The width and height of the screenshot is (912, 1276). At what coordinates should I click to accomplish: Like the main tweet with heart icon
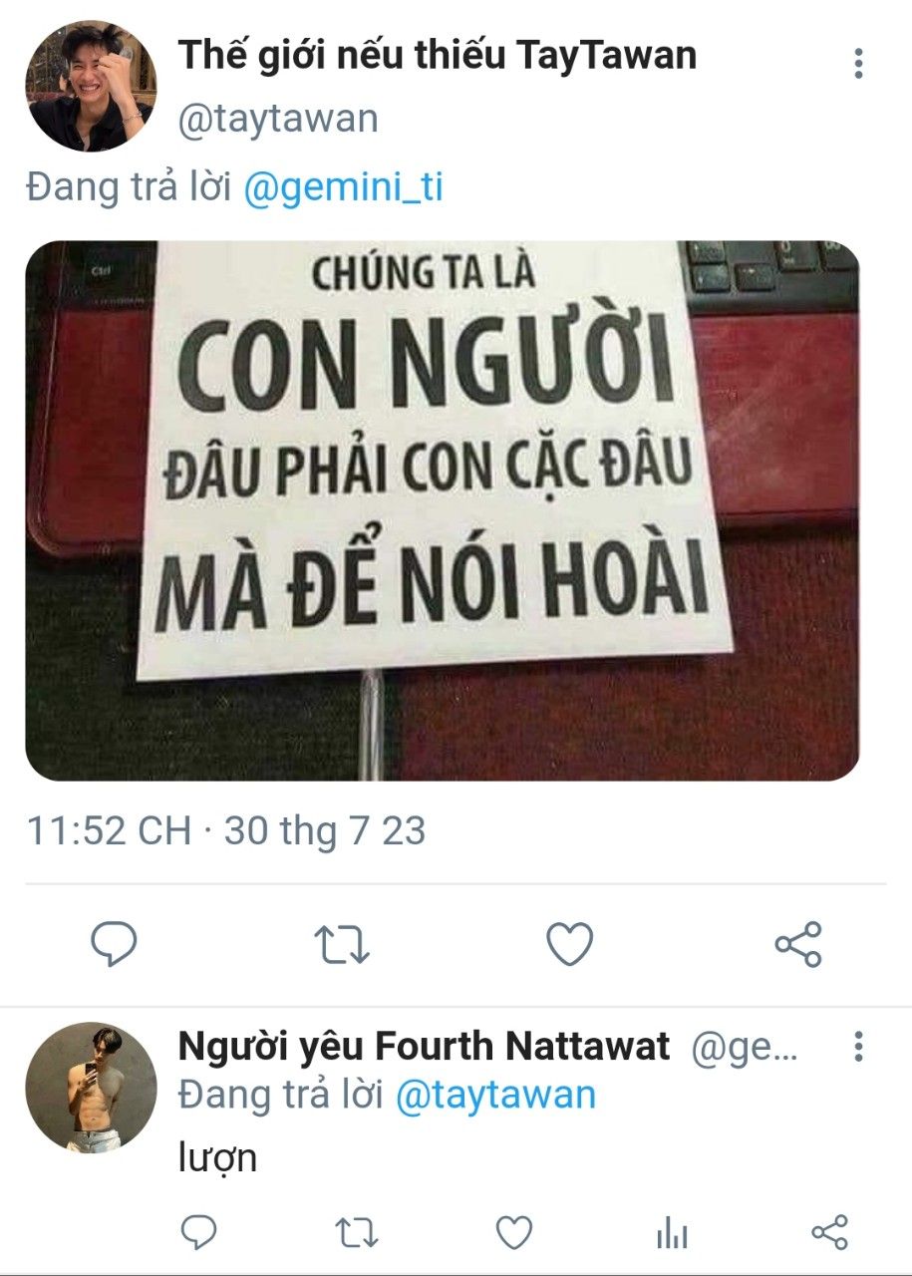[570, 944]
